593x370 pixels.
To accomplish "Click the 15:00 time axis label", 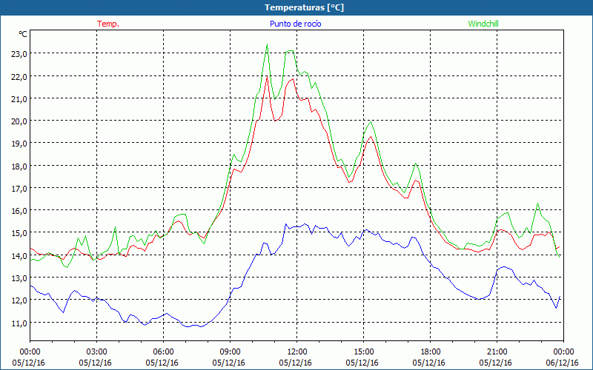I will 363,352.
